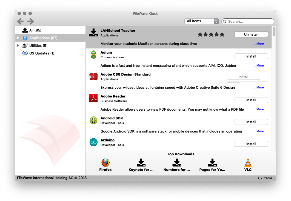Click the Adium duck icon
The height and width of the screenshot is (201, 291).
pyautogui.click(x=93, y=55)
